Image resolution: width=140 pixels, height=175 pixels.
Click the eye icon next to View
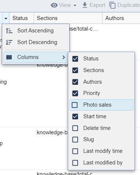click(54, 5)
